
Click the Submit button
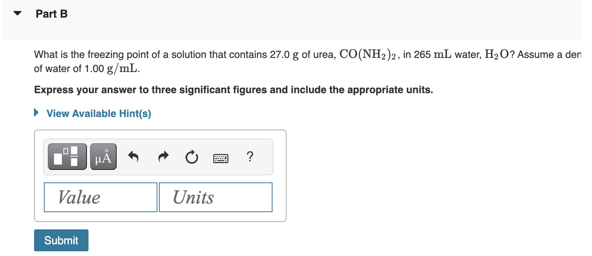[x=61, y=240]
